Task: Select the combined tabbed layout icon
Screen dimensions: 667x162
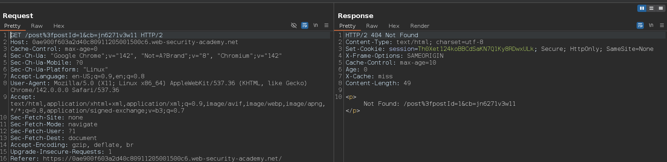Action: pos(660,8)
